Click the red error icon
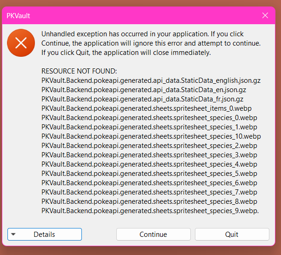This screenshot has width=281, height=255. point(21,43)
